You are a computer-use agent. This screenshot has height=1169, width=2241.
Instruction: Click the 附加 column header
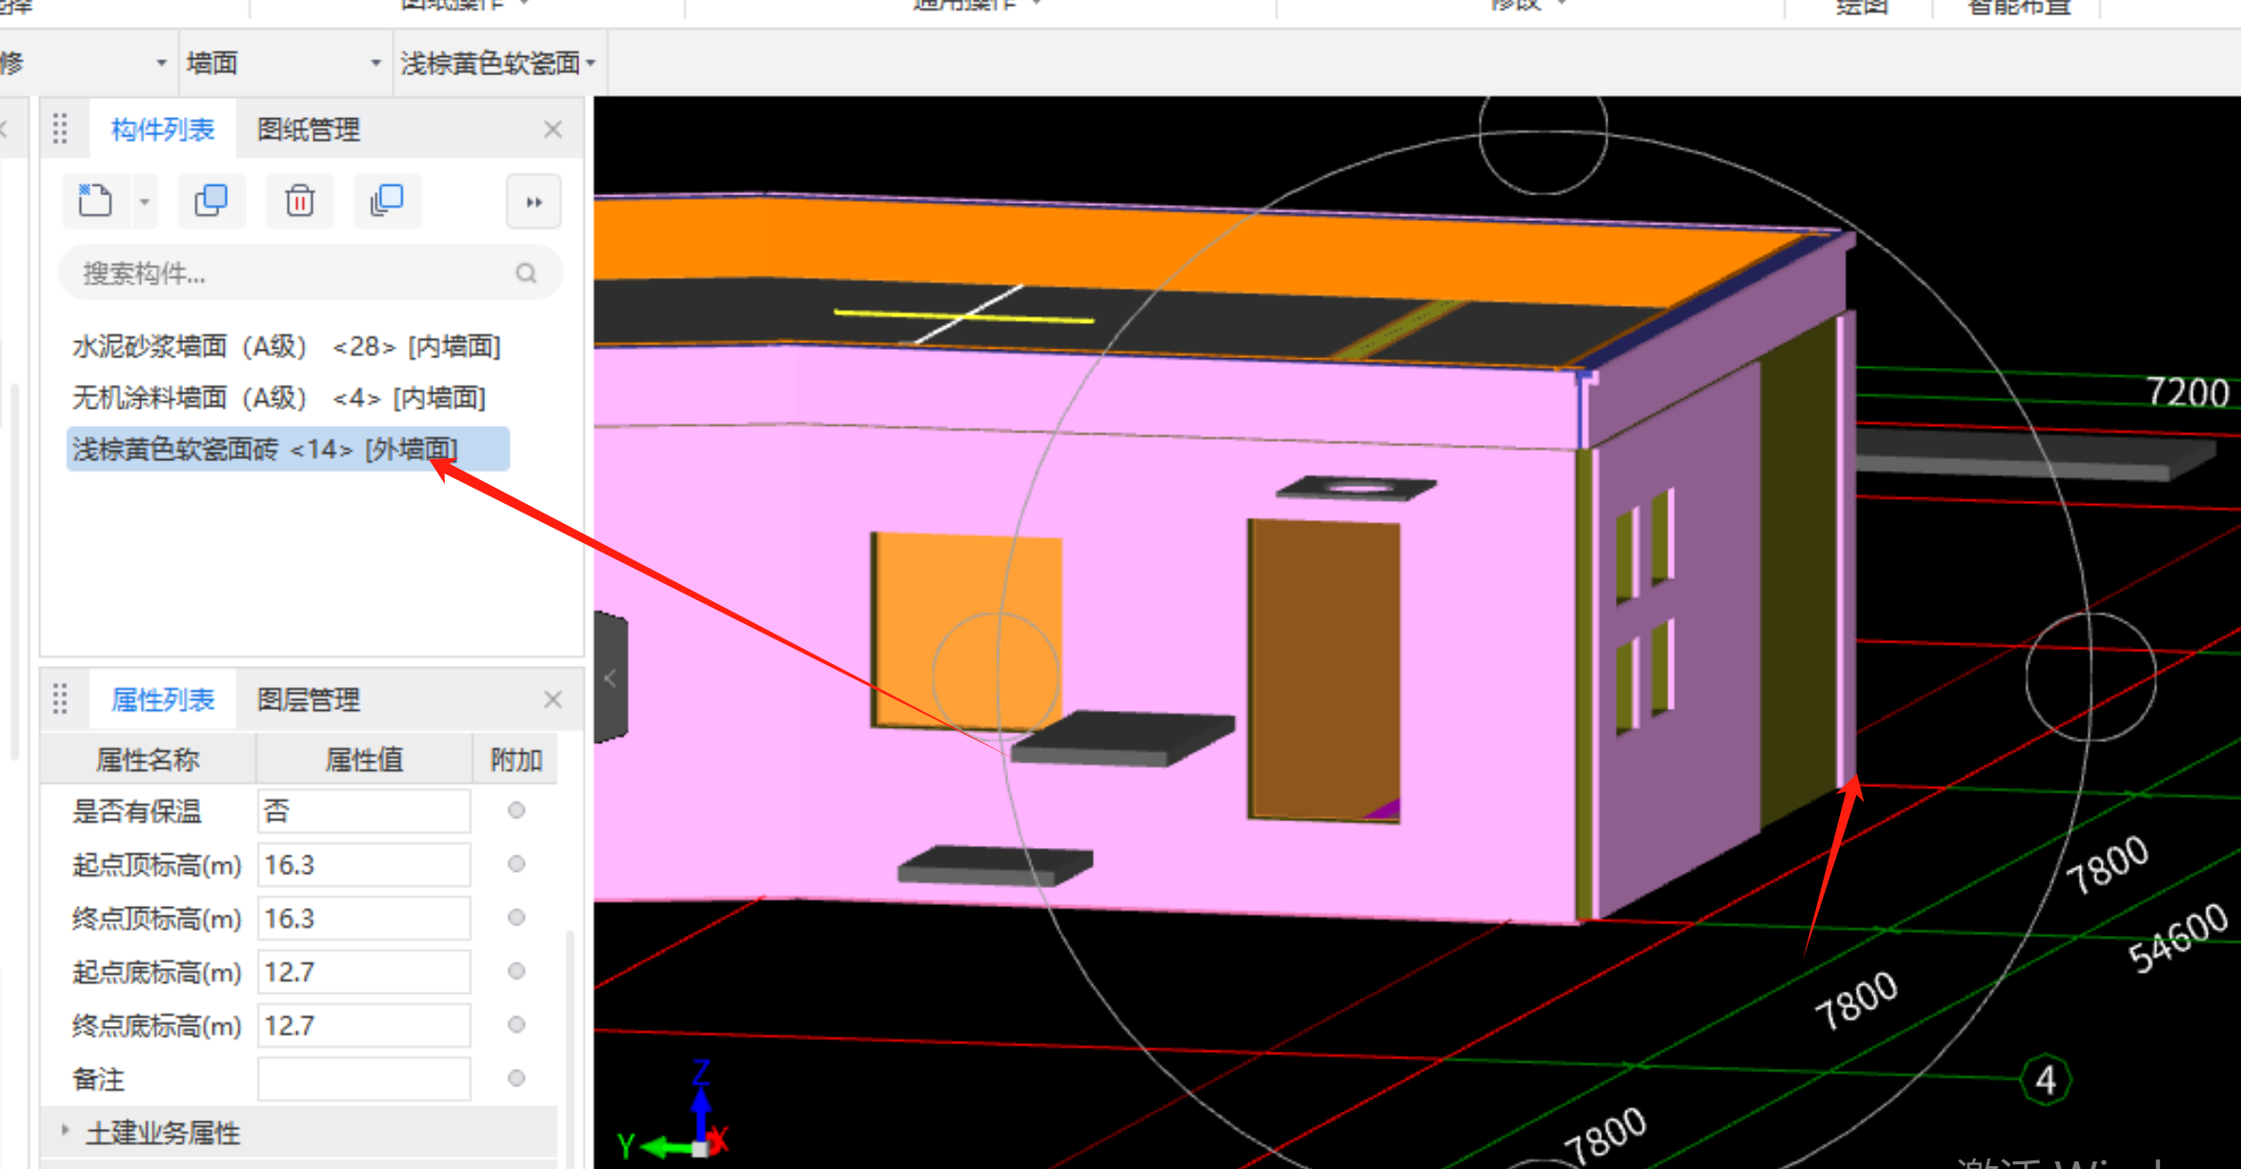[515, 759]
